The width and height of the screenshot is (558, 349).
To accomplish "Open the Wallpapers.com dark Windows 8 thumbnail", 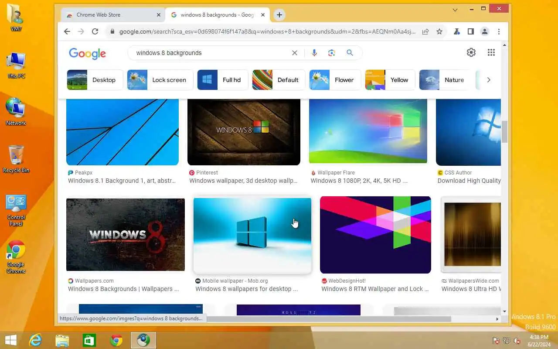I will pyautogui.click(x=126, y=235).
